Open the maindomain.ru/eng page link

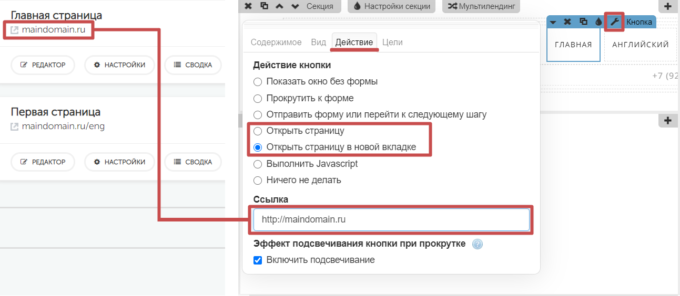point(63,126)
